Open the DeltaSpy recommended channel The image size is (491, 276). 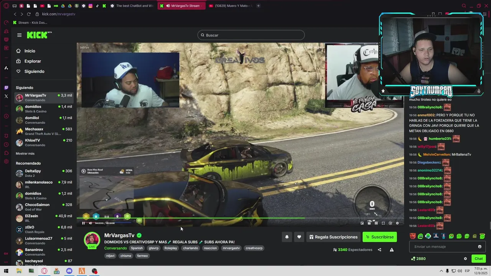[44, 173]
